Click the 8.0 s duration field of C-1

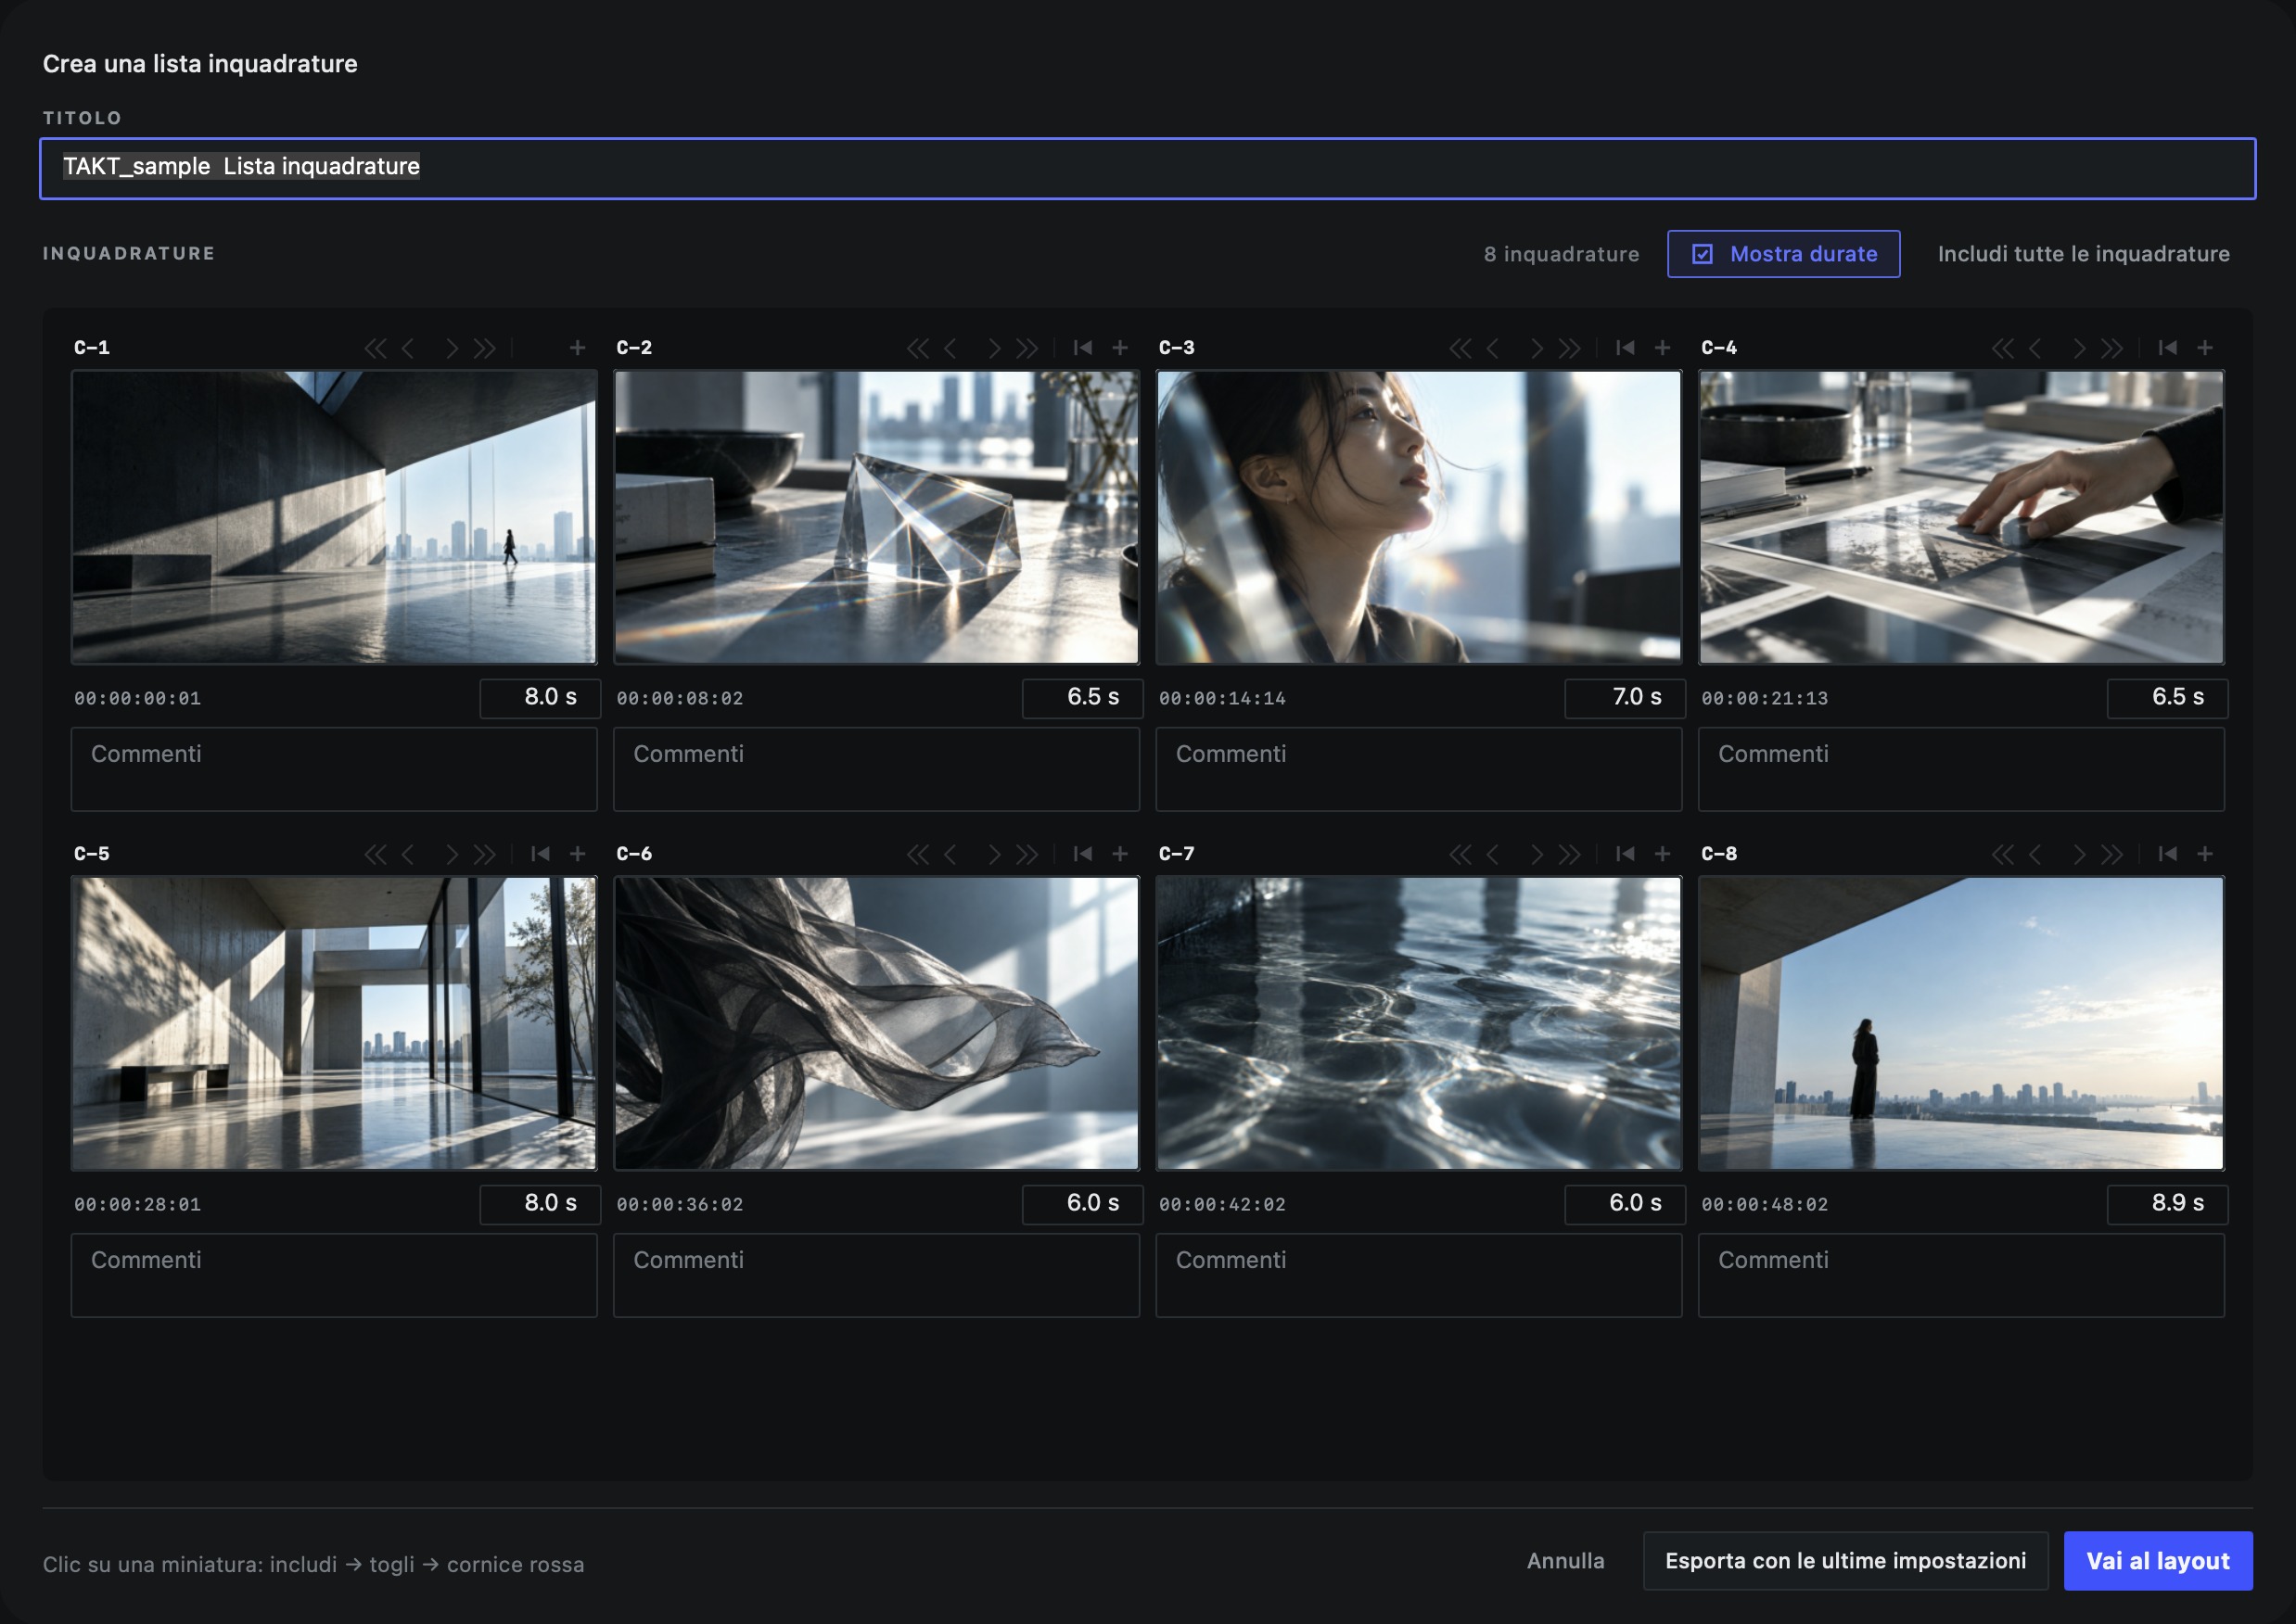pyautogui.click(x=541, y=698)
